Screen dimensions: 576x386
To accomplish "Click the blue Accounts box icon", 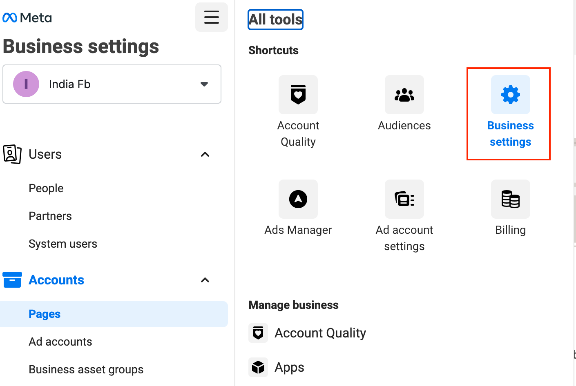I will (x=12, y=280).
